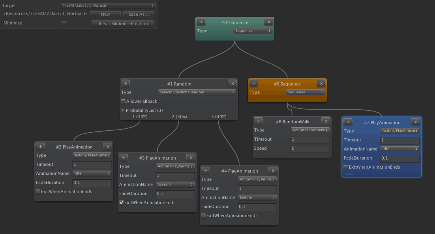Screen dimensions: 435x234
Task: Uncheck ExitWhenAnimationEnds on #3 PlayAnimation
Action: click(x=121, y=202)
